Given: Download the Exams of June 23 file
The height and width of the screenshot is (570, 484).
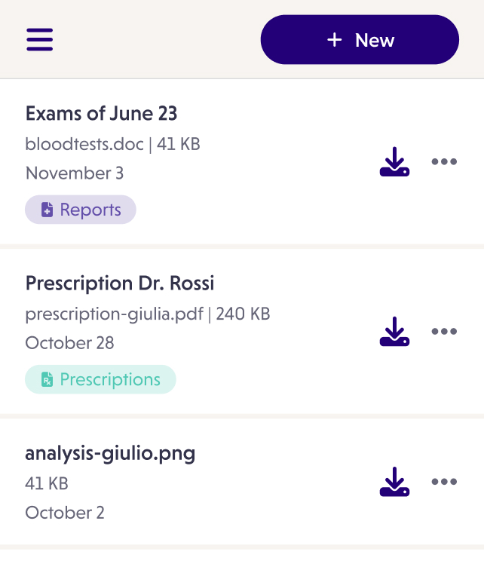Looking at the screenshot, I should (x=394, y=162).
